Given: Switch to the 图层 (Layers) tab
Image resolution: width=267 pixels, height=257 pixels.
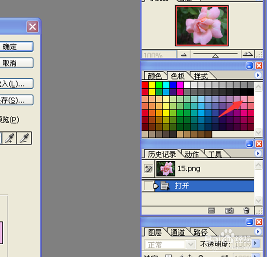Looking at the screenshot, I should (x=155, y=233).
